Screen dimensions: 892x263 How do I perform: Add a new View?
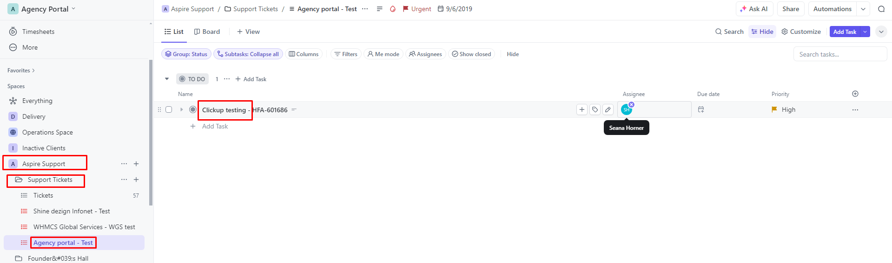point(248,32)
